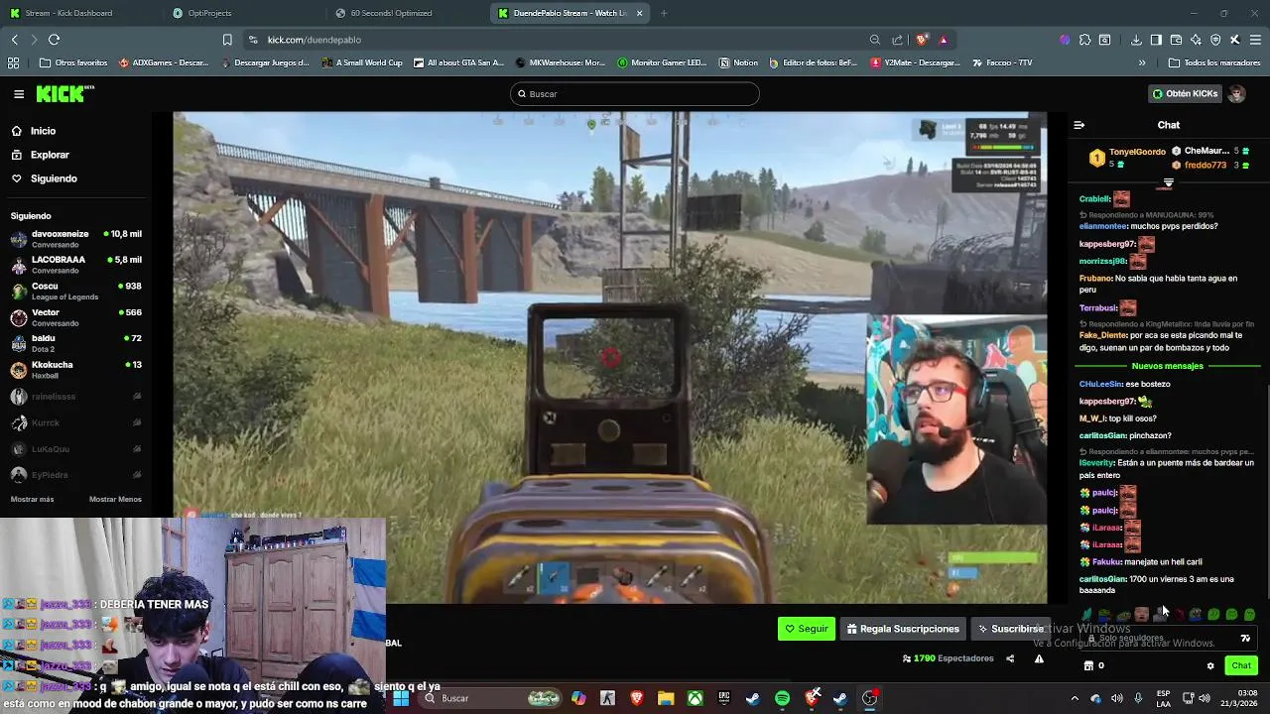The image size is (1270, 714).
Task: Collapse following list with Mostrar Menos
Action: (x=115, y=499)
